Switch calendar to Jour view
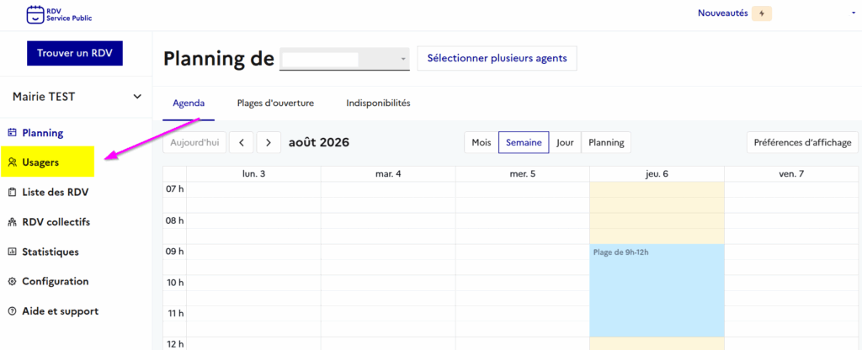The height and width of the screenshot is (350, 862). tap(565, 142)
